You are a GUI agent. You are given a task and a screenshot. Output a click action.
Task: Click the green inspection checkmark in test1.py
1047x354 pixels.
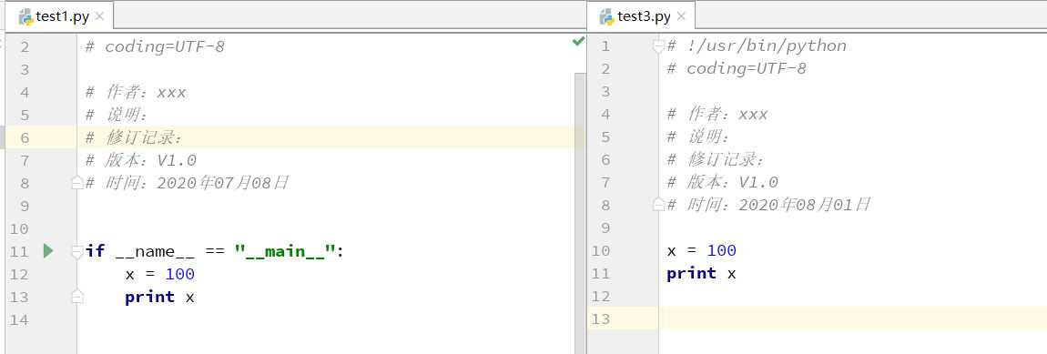pyautogui.click(x=578, y=42)
